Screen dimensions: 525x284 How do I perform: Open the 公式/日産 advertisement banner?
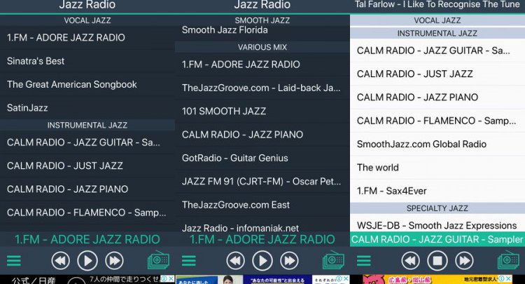pos(87,280)
